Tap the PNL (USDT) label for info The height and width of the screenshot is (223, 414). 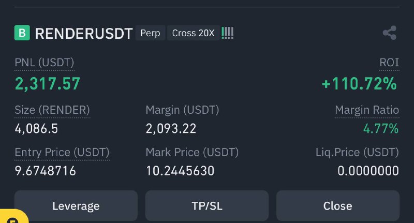coord(45,63)
